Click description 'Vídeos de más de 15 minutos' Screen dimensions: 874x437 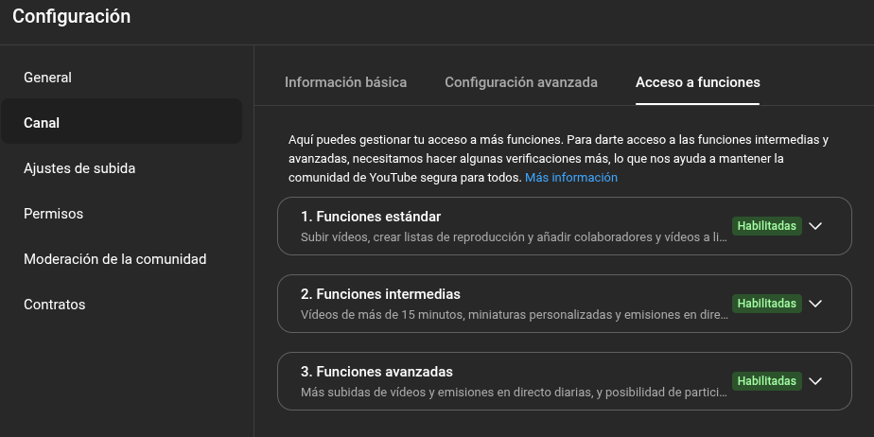[x=514, y=314]
